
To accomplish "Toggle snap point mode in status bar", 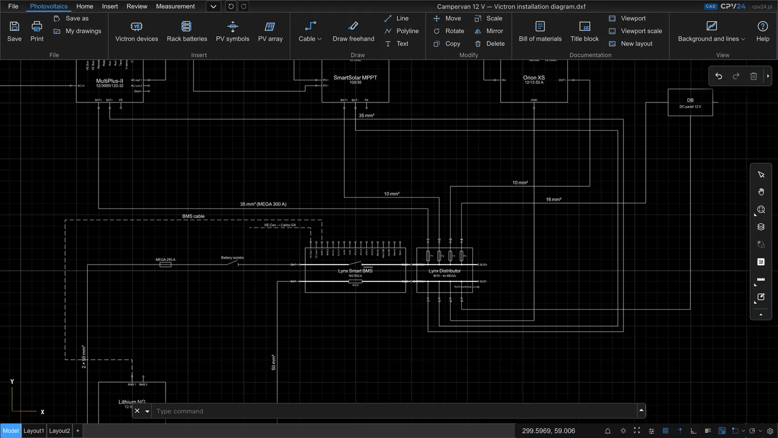I will pyautogui.click(x=680, y=431).
